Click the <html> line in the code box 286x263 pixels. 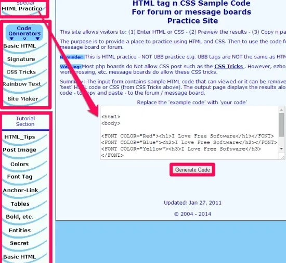111,117
